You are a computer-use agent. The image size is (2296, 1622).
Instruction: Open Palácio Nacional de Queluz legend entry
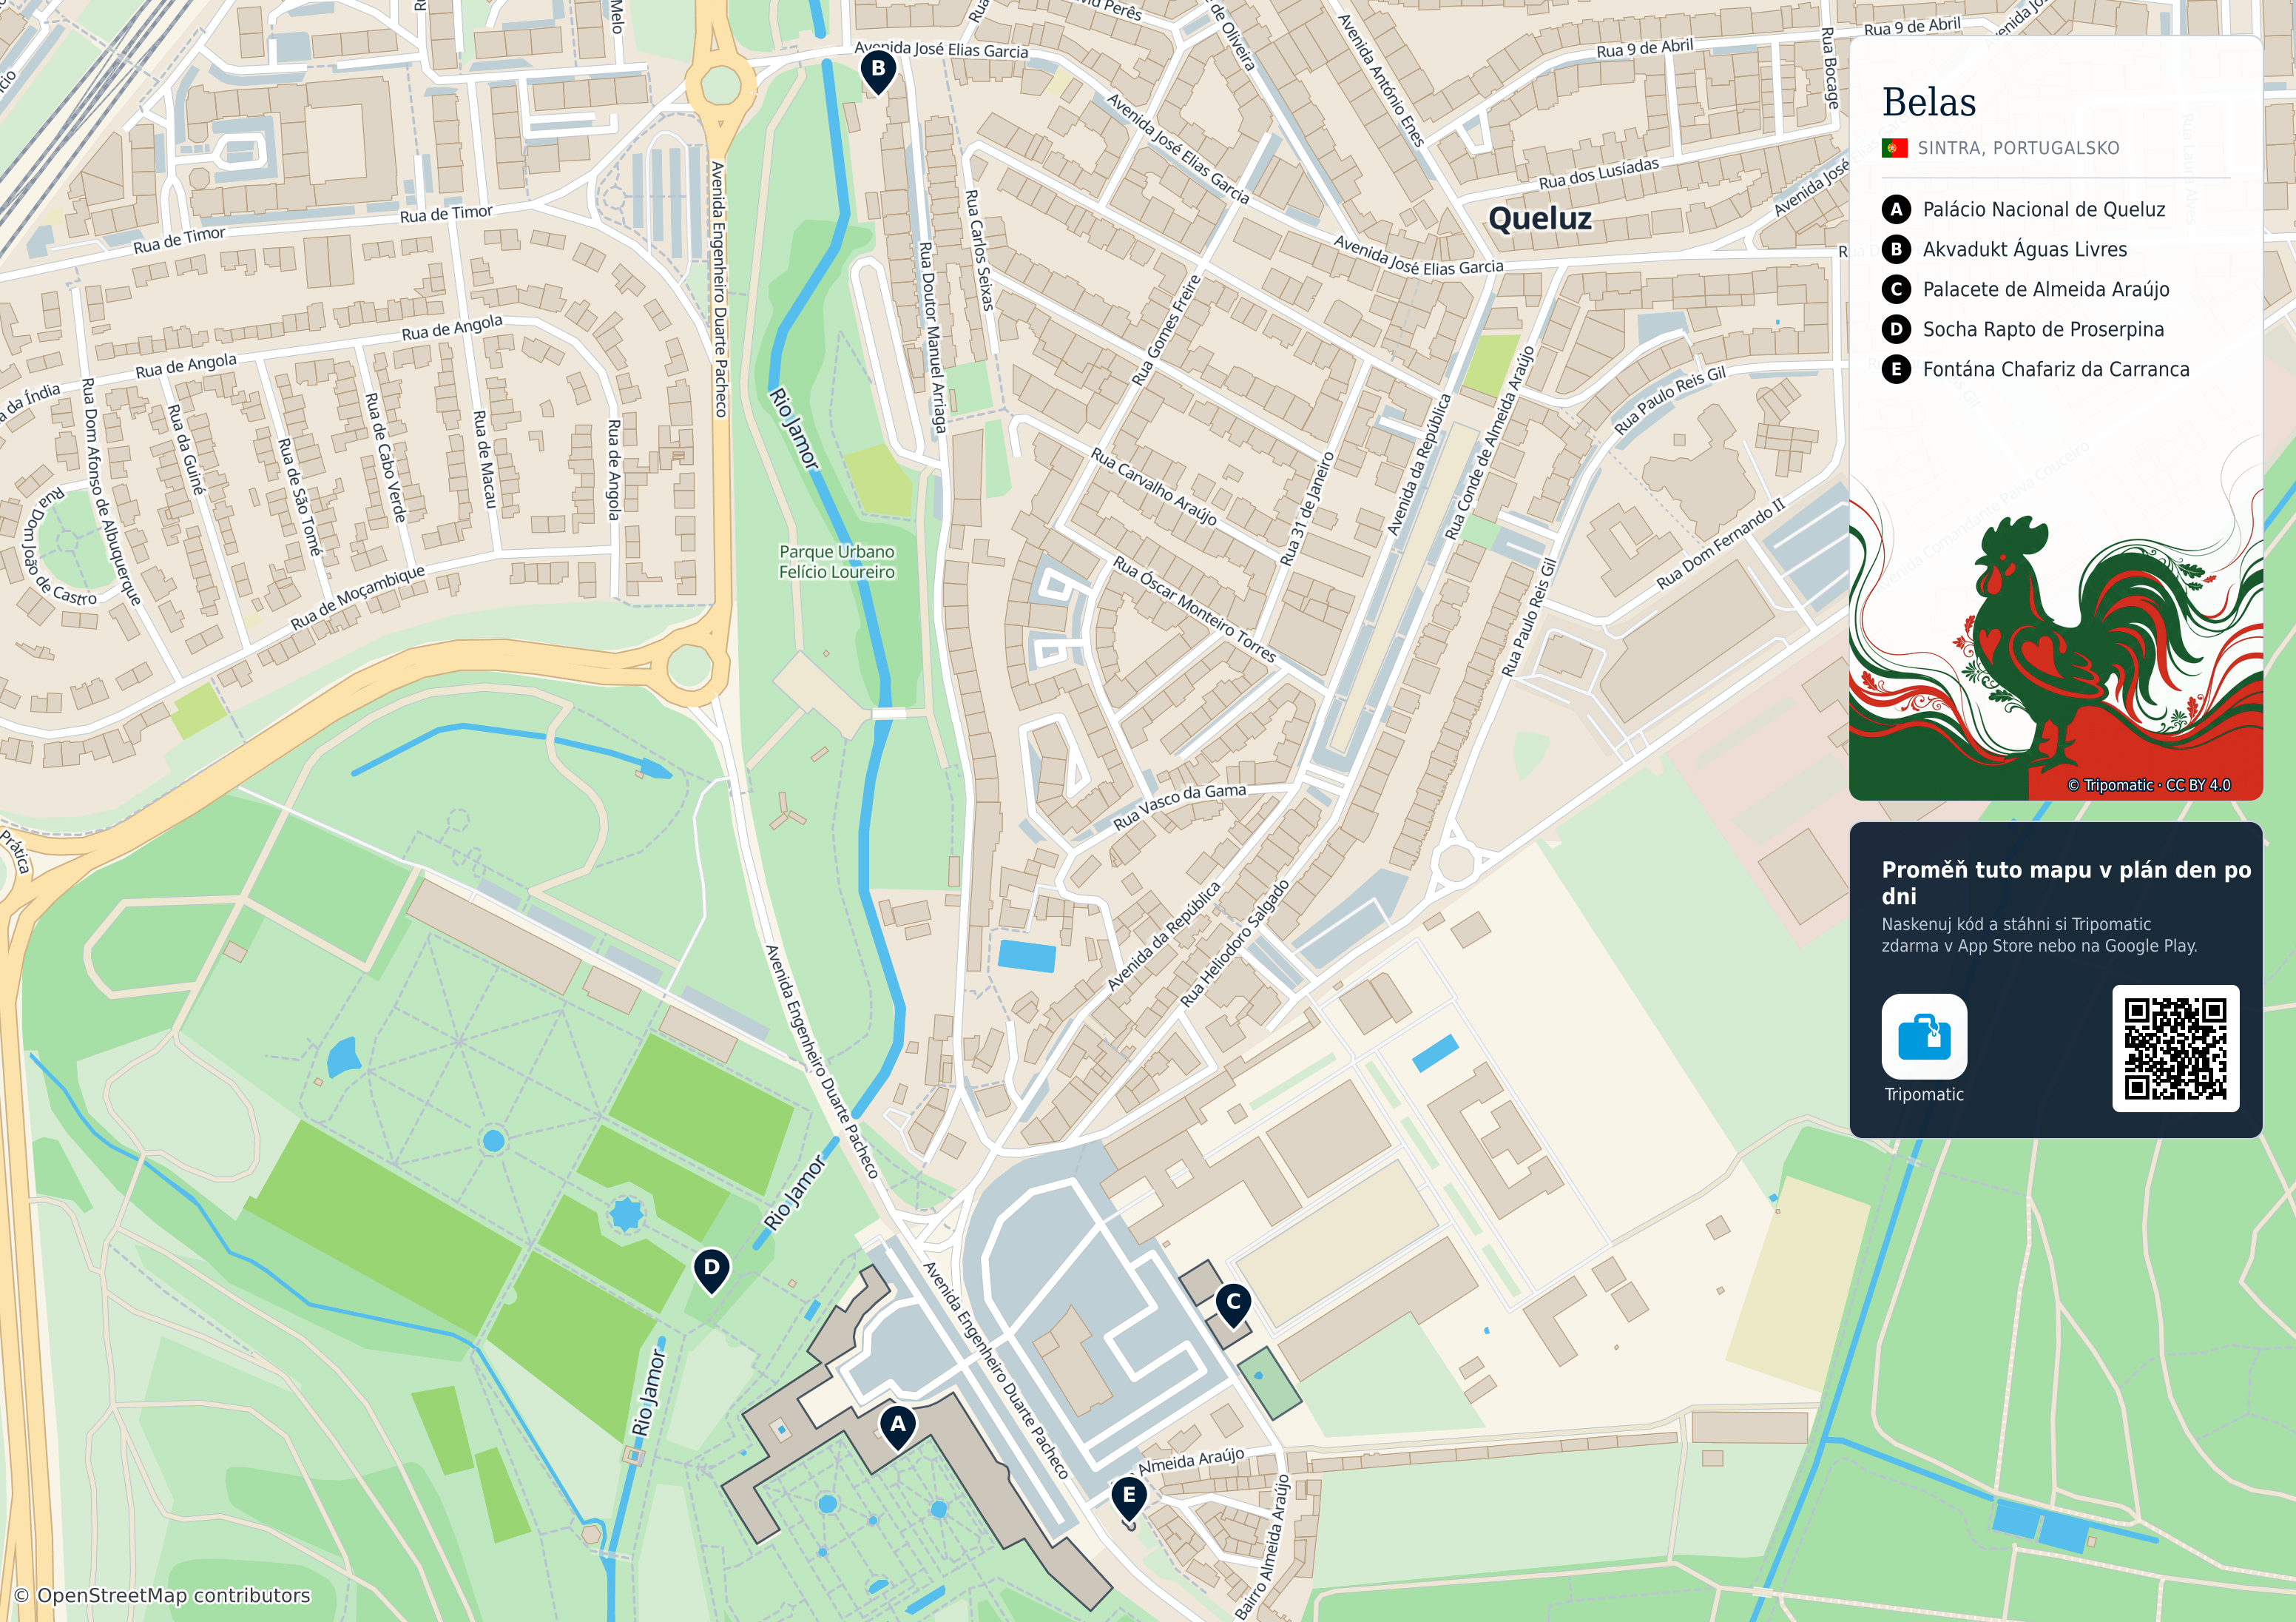[2043, 209]
